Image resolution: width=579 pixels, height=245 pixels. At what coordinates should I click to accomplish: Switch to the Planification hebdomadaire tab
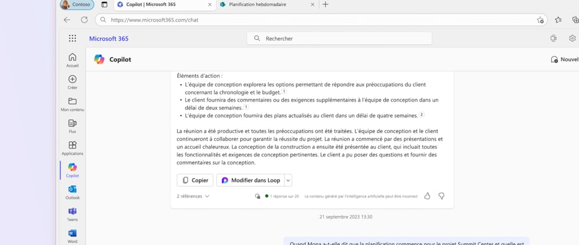tap(258, 5)
